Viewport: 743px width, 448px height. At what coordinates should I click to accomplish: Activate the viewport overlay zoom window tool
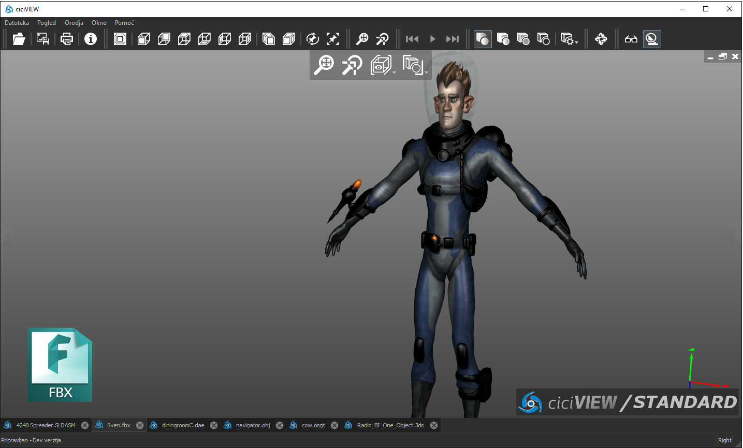352,65
